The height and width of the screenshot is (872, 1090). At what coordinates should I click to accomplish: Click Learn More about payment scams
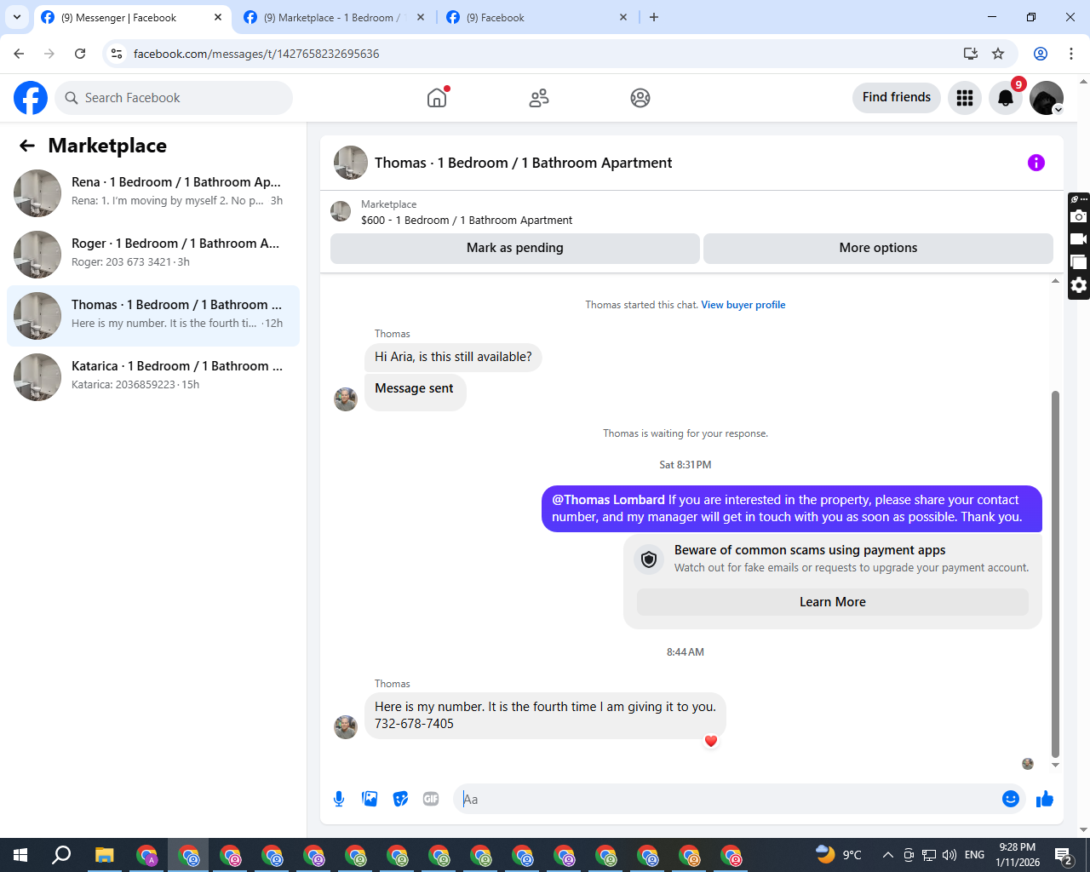(833, 602)
